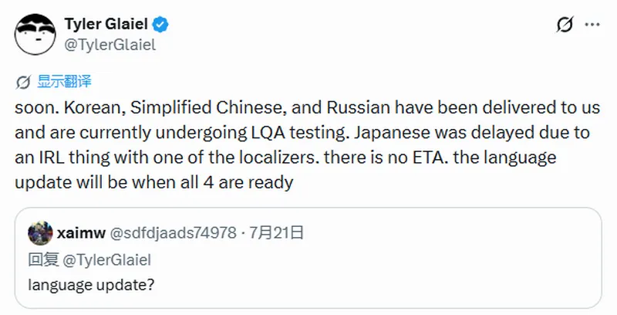Click the main tweet body text

(307, 145)
